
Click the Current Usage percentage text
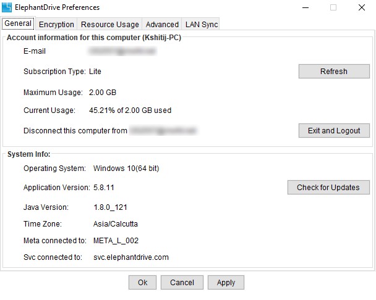(x=130, y=110)
